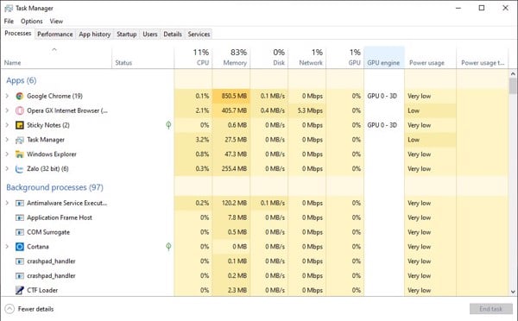The image size is (518, 321).
Task: Click the Sticky Notes app icon
Action: [x=20, y=125]
